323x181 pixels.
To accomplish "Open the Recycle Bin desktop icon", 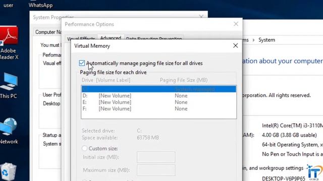I will 8,172.
